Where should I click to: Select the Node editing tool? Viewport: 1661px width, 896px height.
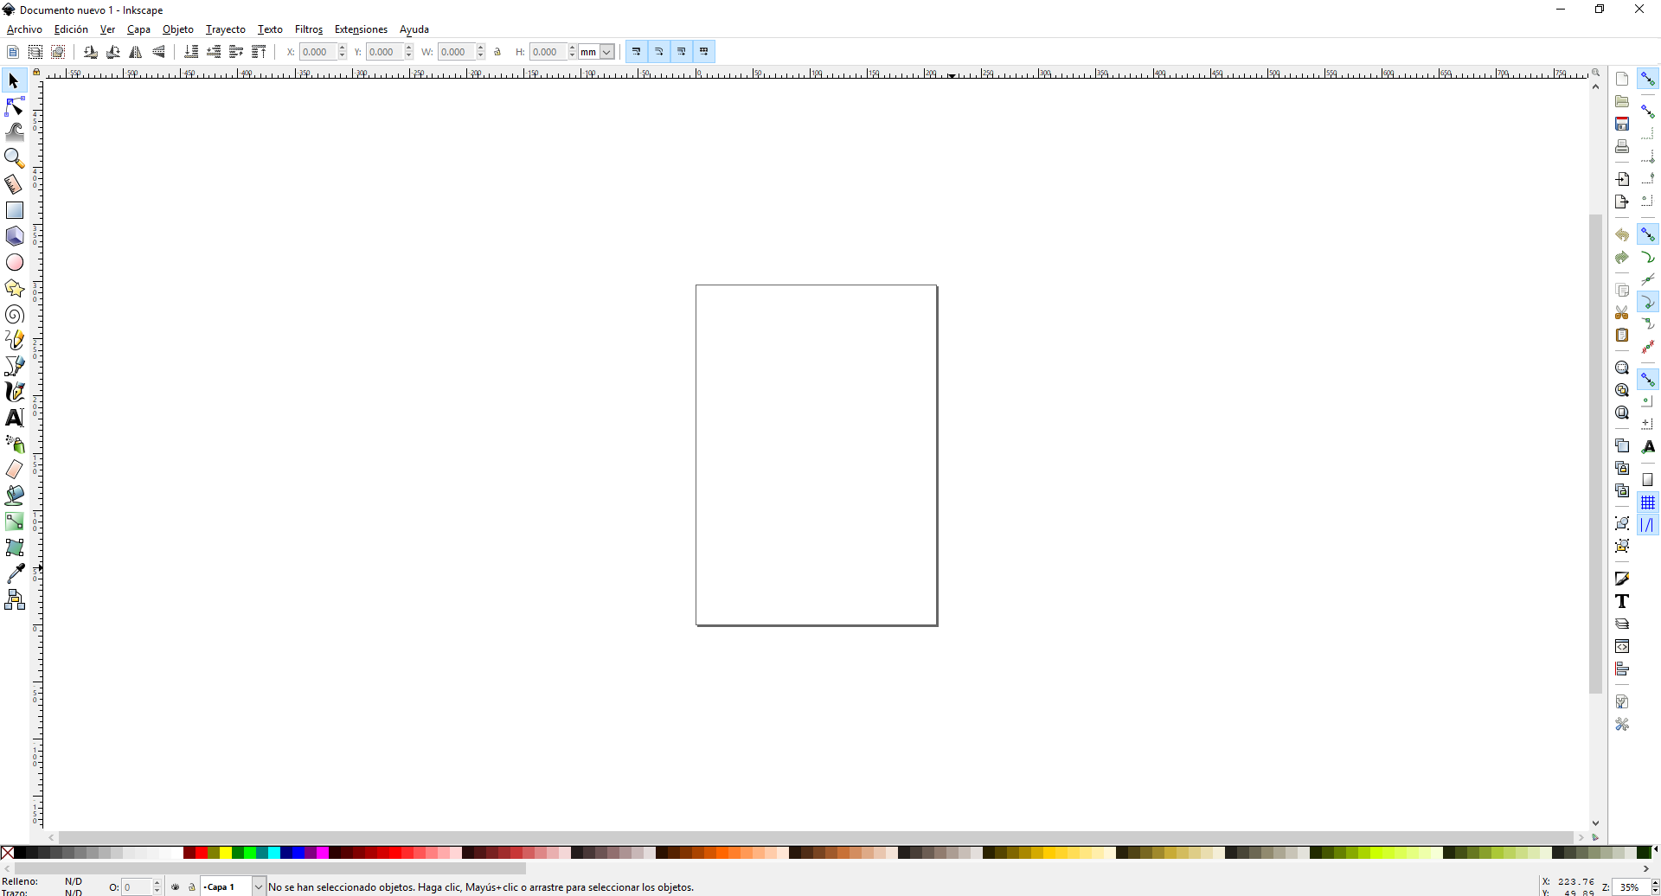point(14,107)
